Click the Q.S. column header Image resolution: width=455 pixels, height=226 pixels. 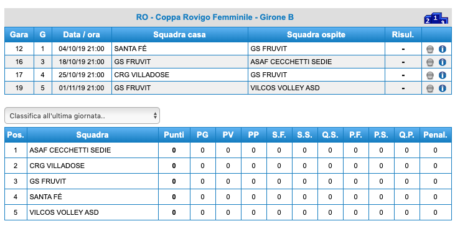pos(330,134)
